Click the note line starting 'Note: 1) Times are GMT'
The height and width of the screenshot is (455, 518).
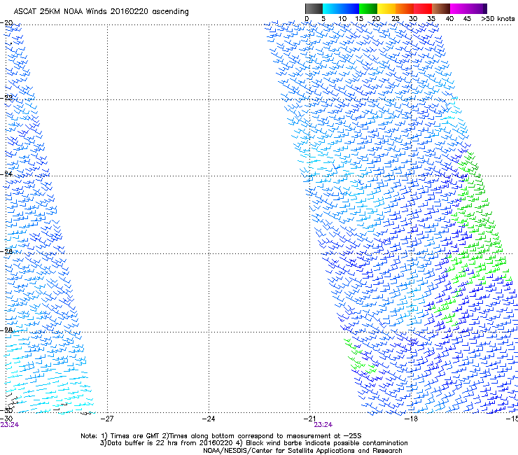(221, 436)
